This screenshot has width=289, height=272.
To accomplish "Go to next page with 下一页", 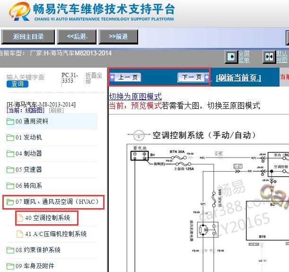I will click(x=193, y=77).
